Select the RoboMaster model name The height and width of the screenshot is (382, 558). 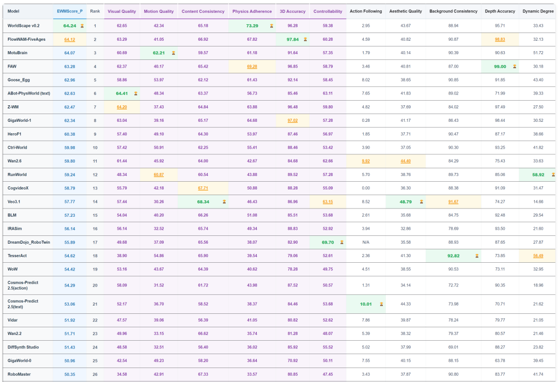(19, 374)
